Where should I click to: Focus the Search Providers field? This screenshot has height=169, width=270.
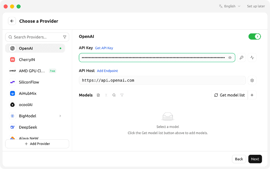pyautogui.click(x=37, y=37)
